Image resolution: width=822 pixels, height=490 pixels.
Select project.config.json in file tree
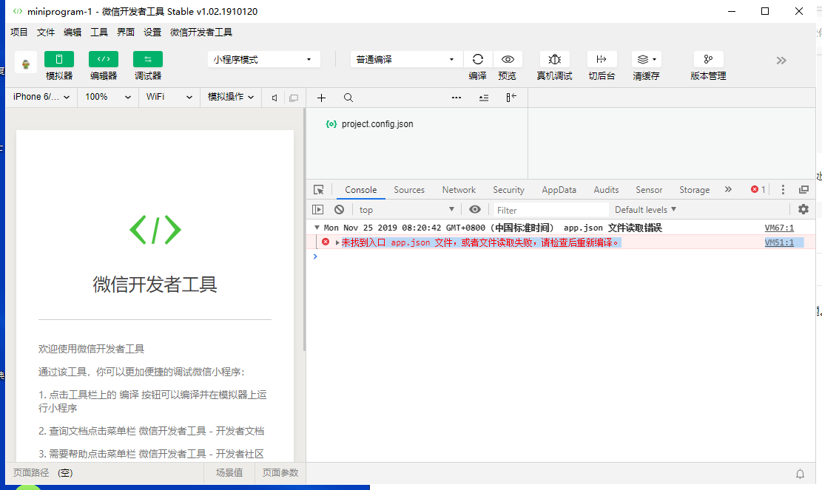[x=377, y=124]
